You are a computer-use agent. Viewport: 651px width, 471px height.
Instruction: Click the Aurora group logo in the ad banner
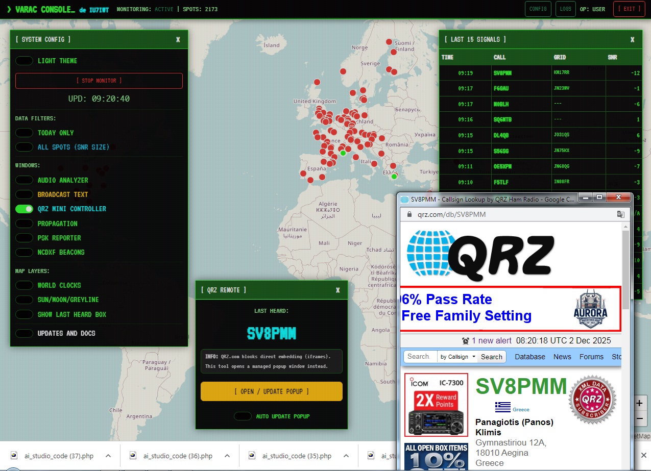coord(590,308)
